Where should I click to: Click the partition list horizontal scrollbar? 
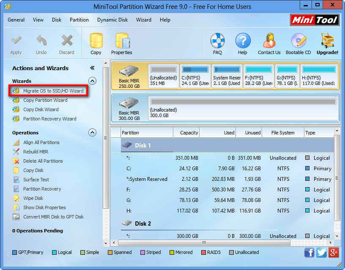204,243
